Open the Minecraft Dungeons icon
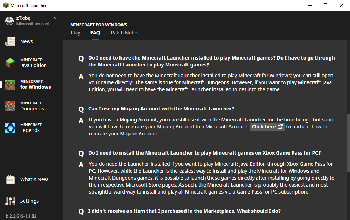The image size is (350, 220). [x=10, y=106]
